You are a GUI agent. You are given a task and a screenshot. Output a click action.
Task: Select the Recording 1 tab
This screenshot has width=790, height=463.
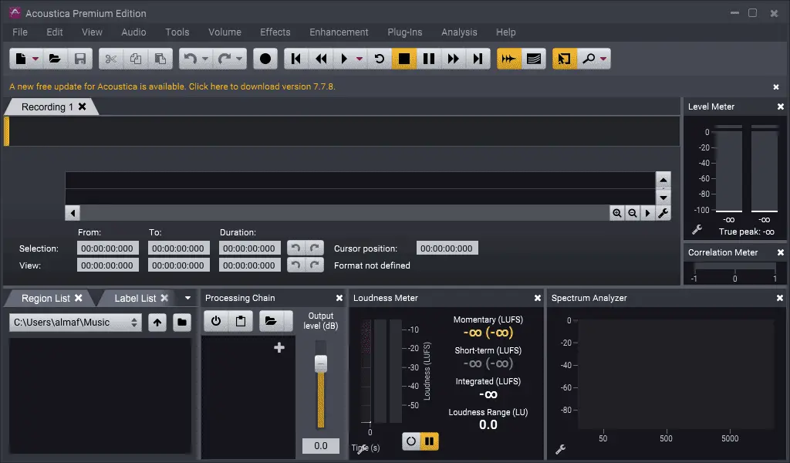[47, 106]
